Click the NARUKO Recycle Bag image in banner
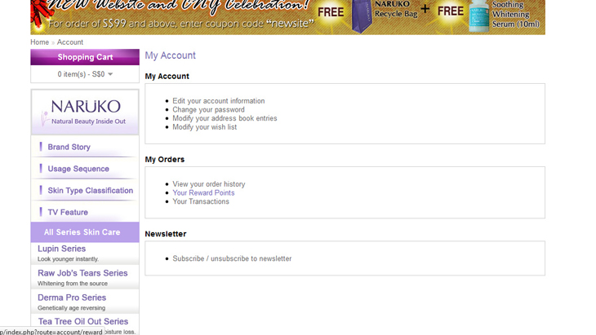 click(362, 17)
